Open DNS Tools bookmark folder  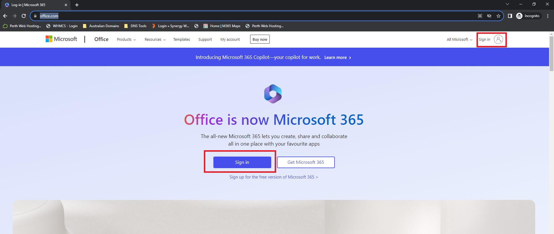pyautogui.click(x=135, y=26)
